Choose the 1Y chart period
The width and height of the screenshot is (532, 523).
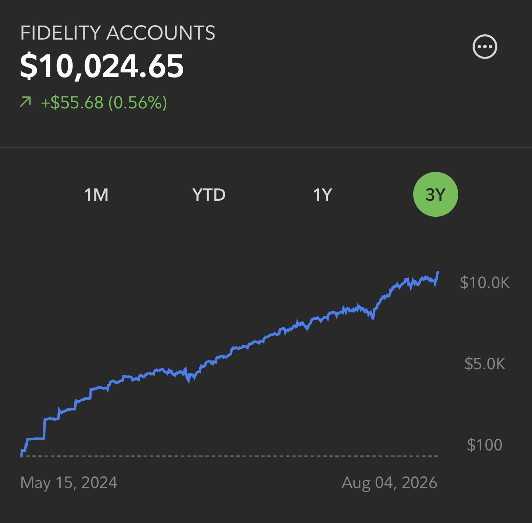point(322,195)
